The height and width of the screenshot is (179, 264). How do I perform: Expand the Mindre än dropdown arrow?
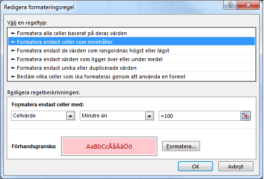149,116
